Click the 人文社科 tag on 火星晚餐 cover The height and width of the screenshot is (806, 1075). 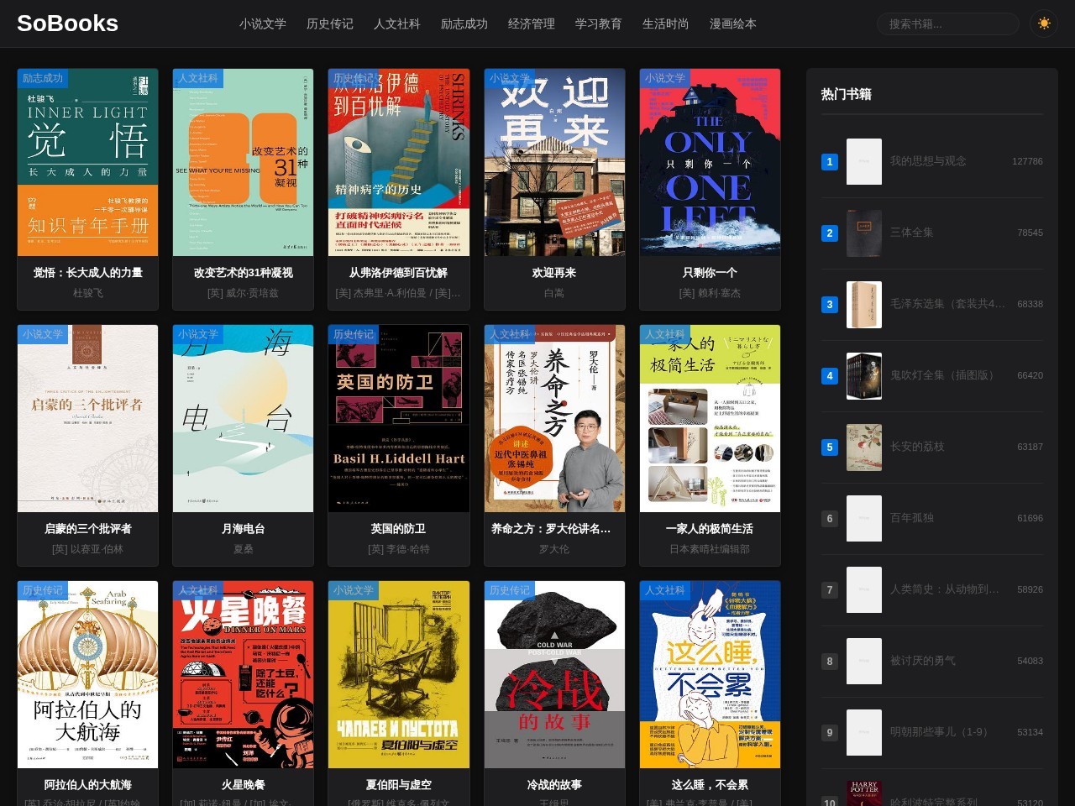pyautogui.click(x=198, y=590)
